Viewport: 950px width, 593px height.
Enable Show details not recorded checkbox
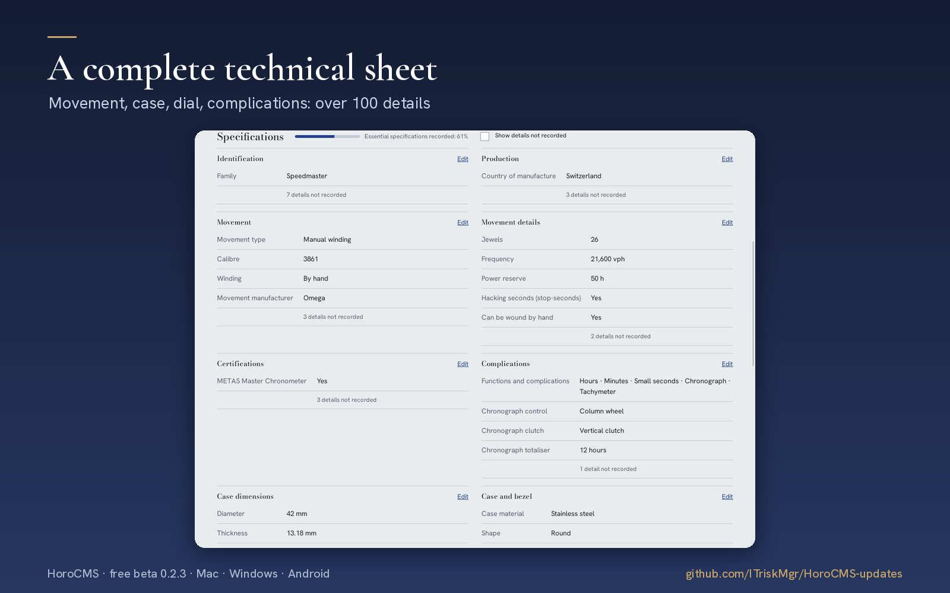coord(485,136)
